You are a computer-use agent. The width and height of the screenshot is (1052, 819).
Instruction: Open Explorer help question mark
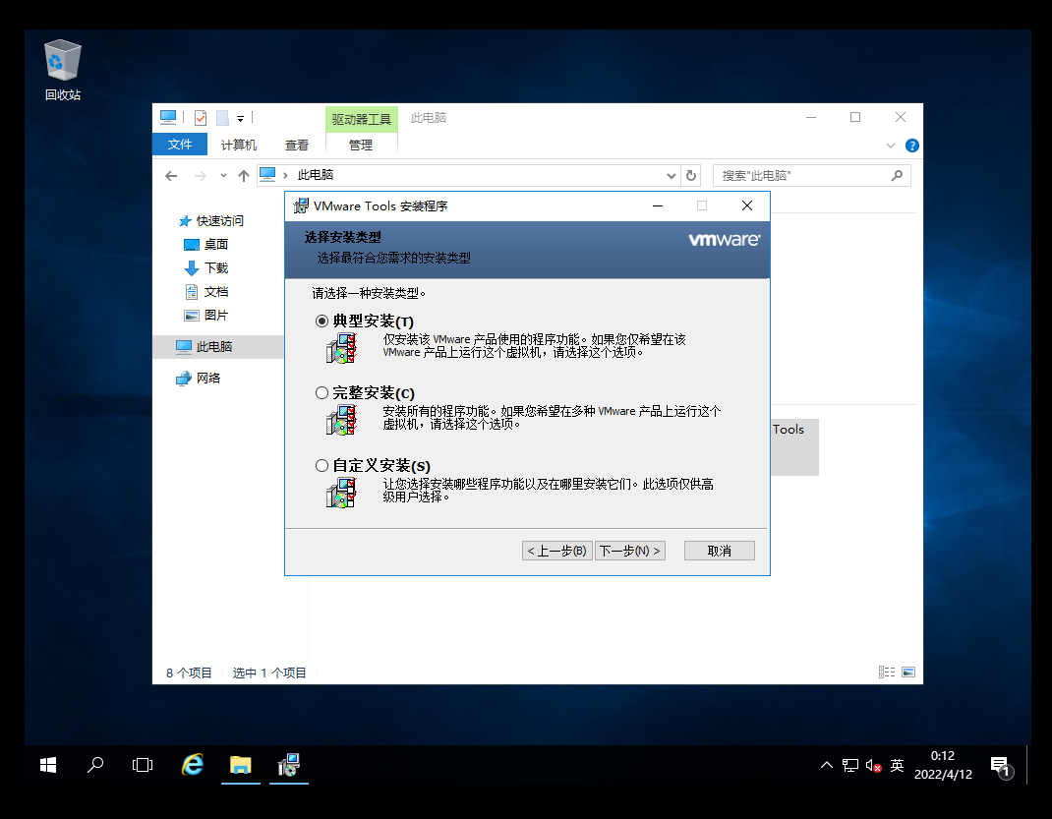click(x=911, y=146)
